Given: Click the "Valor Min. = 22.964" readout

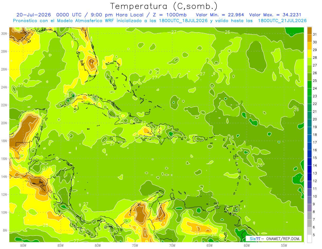Looking at the screenshot, I should point(220,15).
